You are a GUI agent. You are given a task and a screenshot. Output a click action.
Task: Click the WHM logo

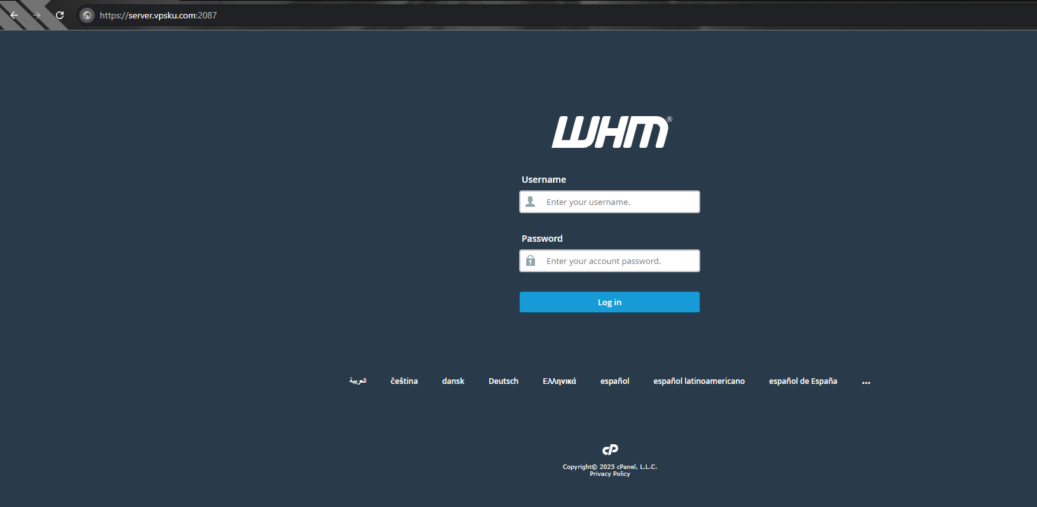coord(611,132)
